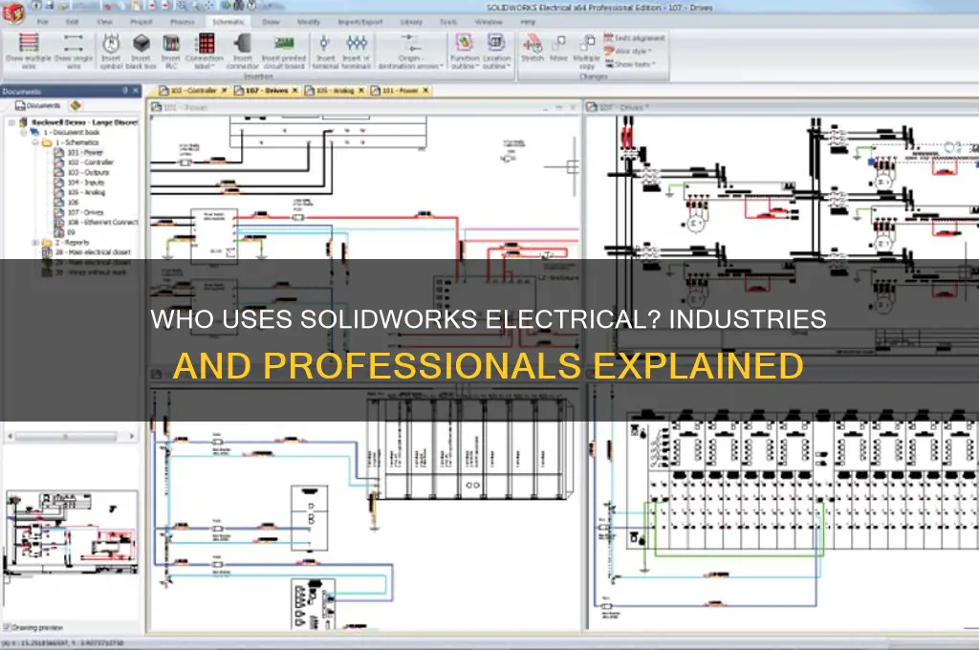Click the document tree horizontal scrollbar
The height and width of the screenshot is (650, 979).
click(x=71, y=436)
